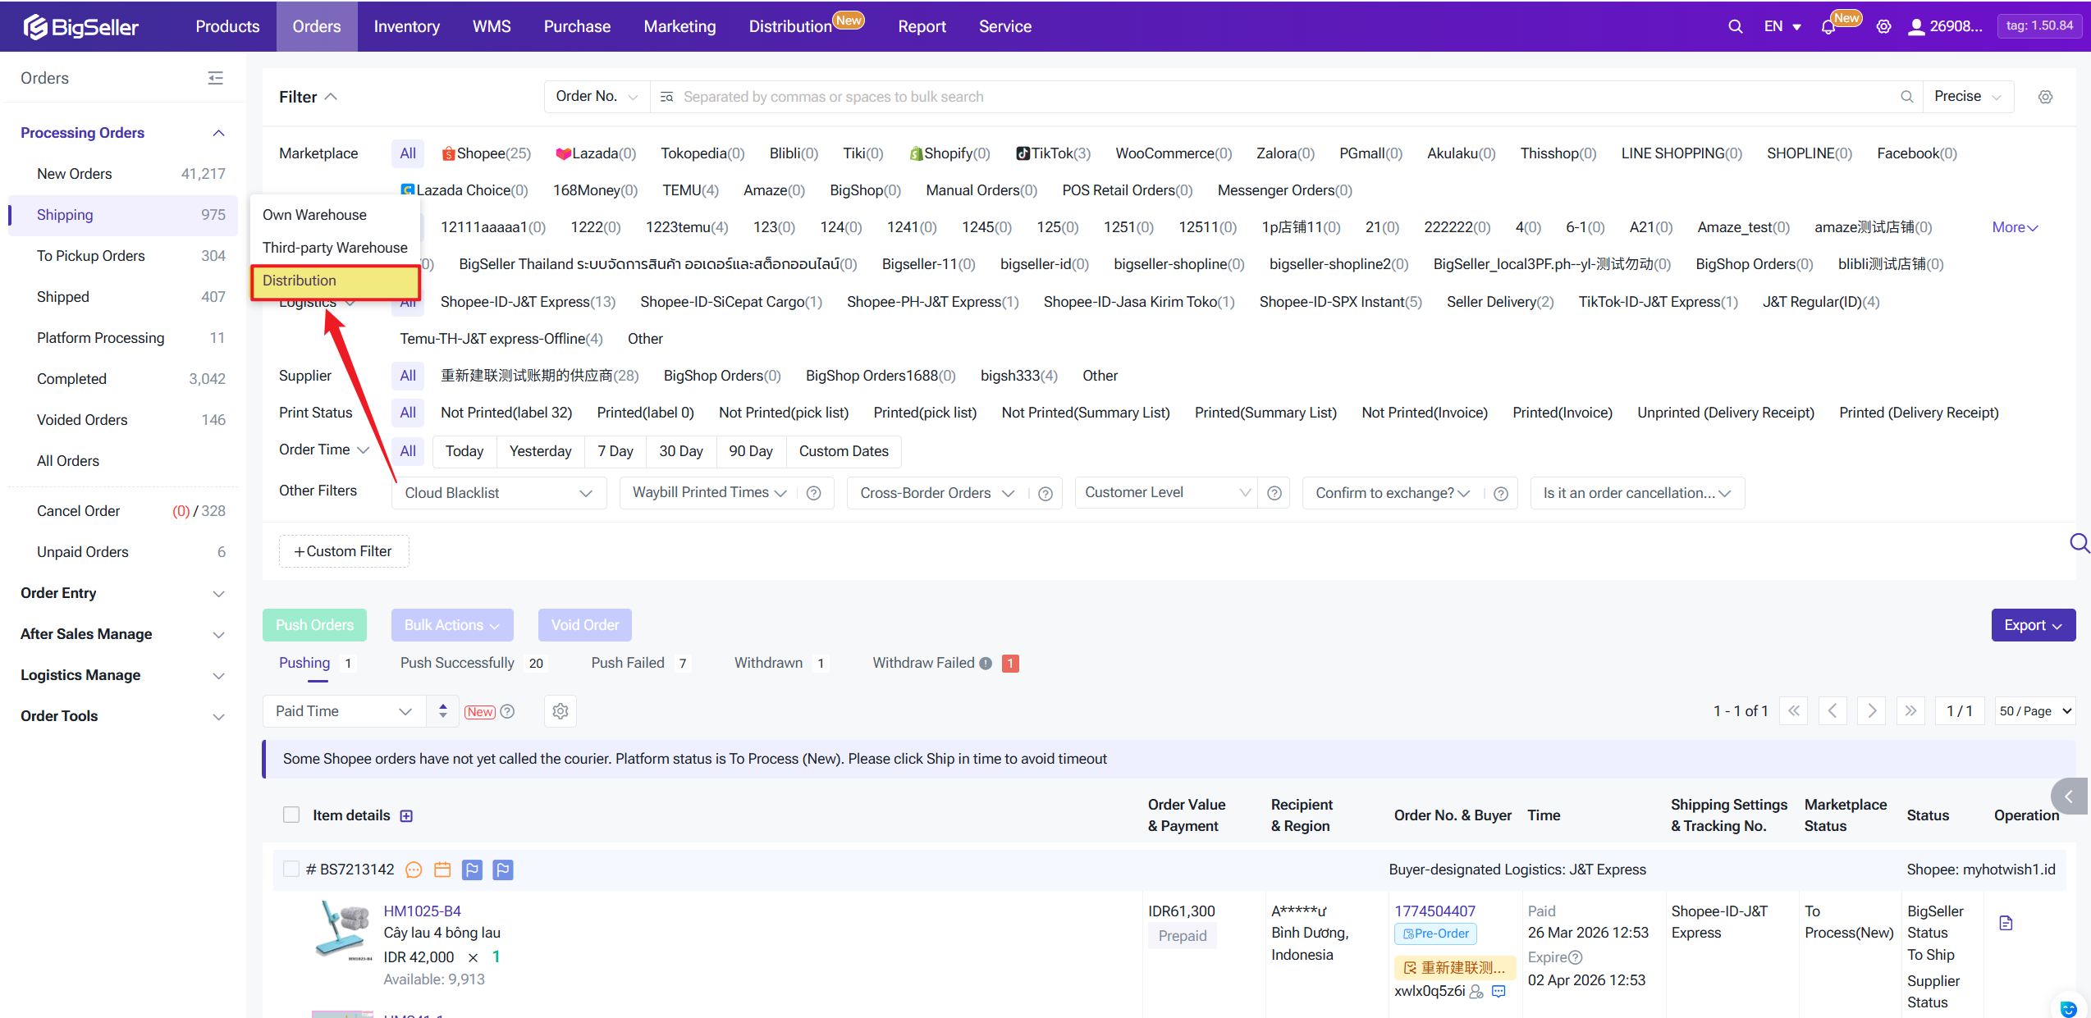Viewport: 2091px width, 1018px height.
Task: Toggle Paid Time sort order arrows
Action: (443, 711)
